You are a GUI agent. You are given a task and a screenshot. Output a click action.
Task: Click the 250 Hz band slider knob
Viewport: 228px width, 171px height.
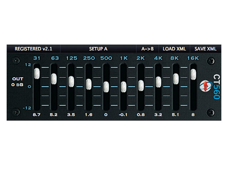click(x=89, y=84)
